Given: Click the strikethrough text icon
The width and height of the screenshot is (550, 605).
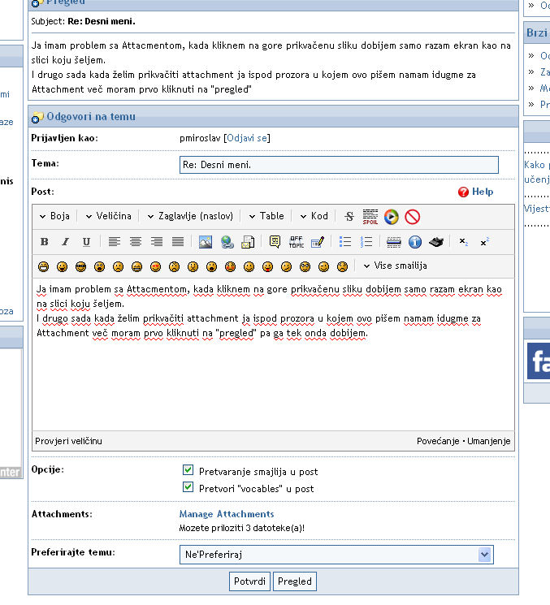Looking at the screenshot, I should pyautogui.click(x=349, y=216).
